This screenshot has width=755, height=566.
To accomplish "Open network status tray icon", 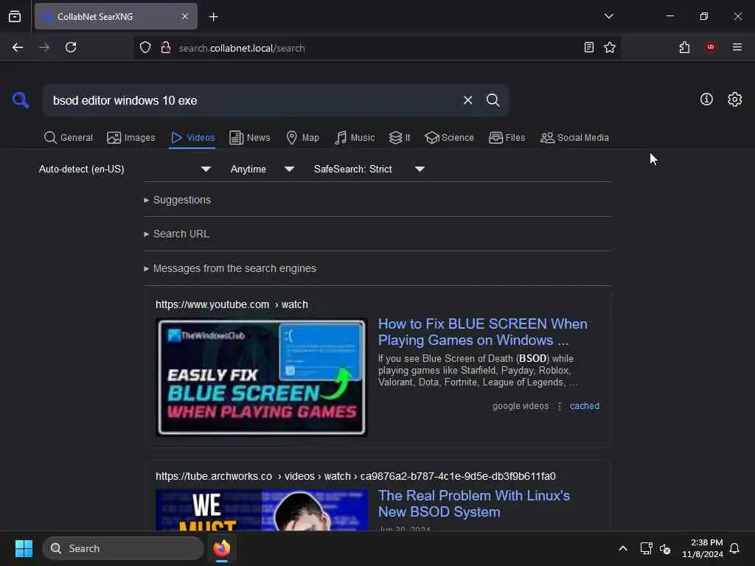I will click(646, 548).
